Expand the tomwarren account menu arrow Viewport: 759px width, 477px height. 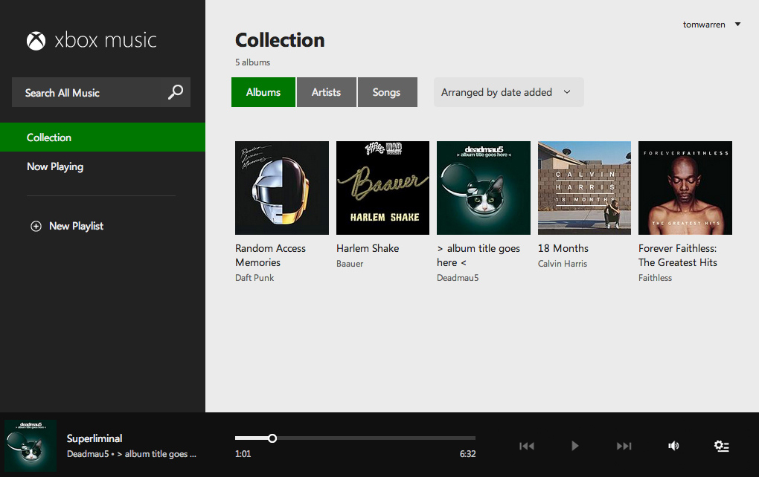[737, 25]
